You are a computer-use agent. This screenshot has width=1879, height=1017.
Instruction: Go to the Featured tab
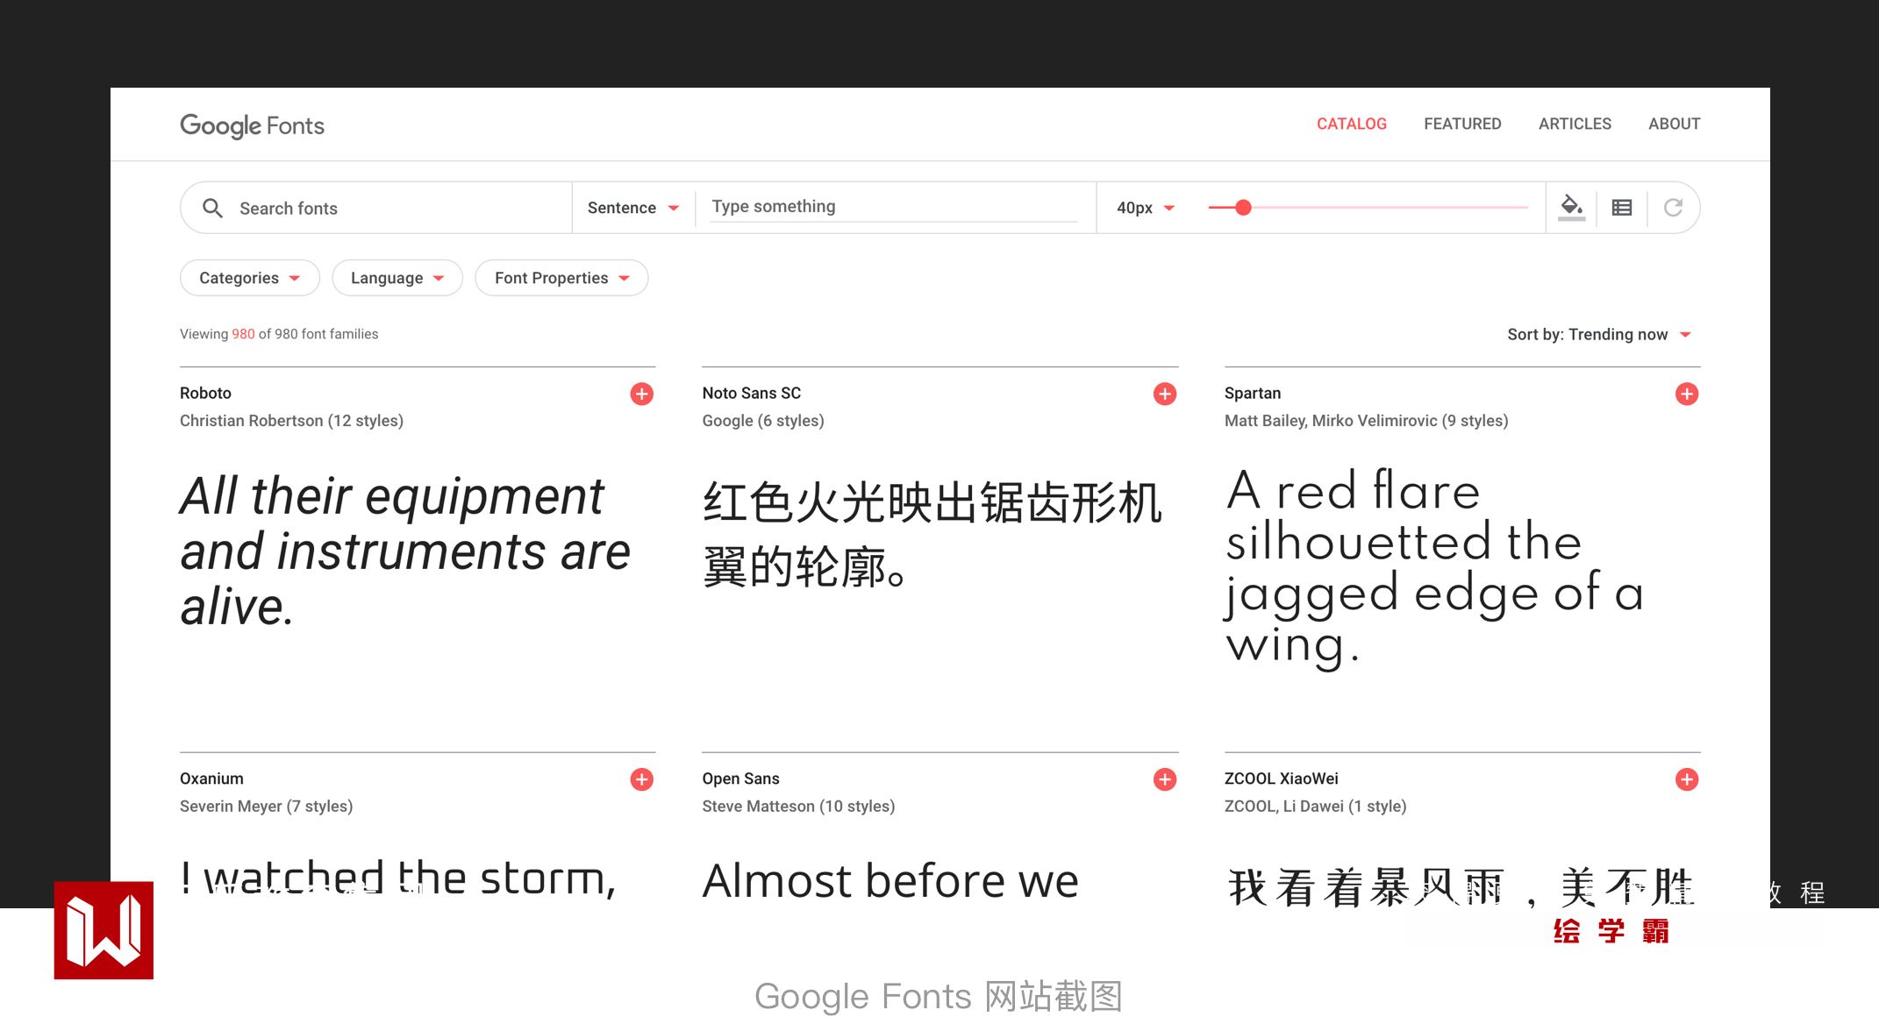point(1462,124)
